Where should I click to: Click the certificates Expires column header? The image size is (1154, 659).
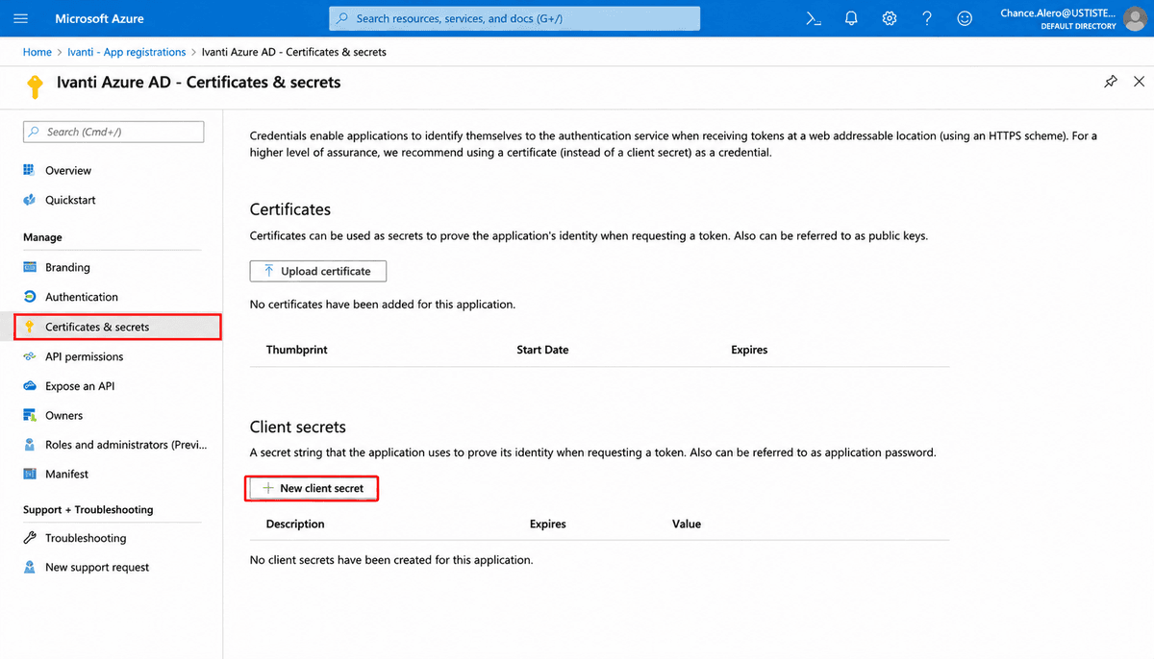pos(749,350)
